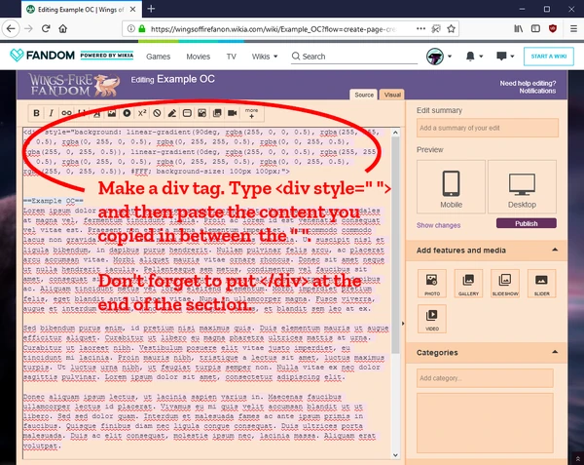Switch to the Source editor tab
This screenshot has height=465, width=584.
pyautogui.click(x=364, y=95)
